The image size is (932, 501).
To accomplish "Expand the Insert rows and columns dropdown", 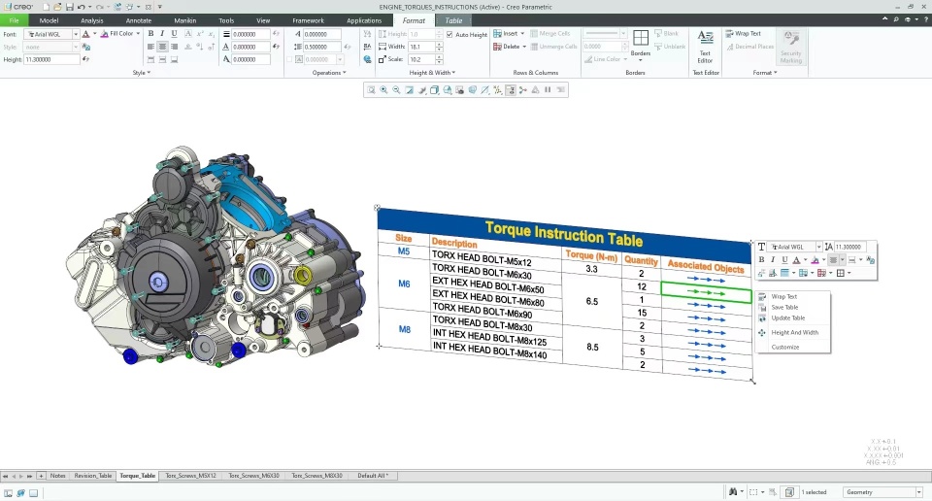I will (x=523, y=34).
